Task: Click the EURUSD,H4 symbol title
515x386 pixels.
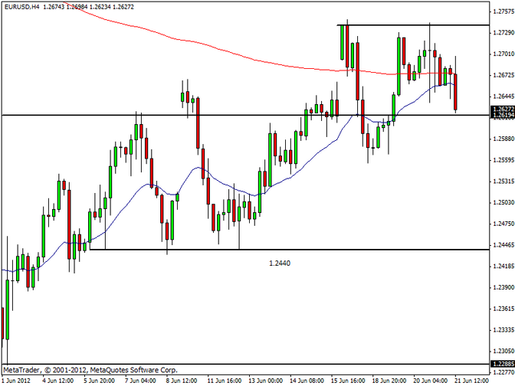Action: [21, 6]
